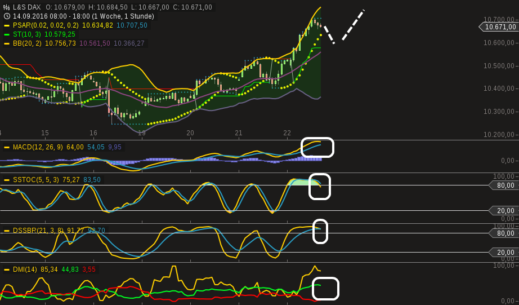Click the yellow DSSBR color marker
The width and height of the screenshot is (519, 305).
(x=6, y=231)
